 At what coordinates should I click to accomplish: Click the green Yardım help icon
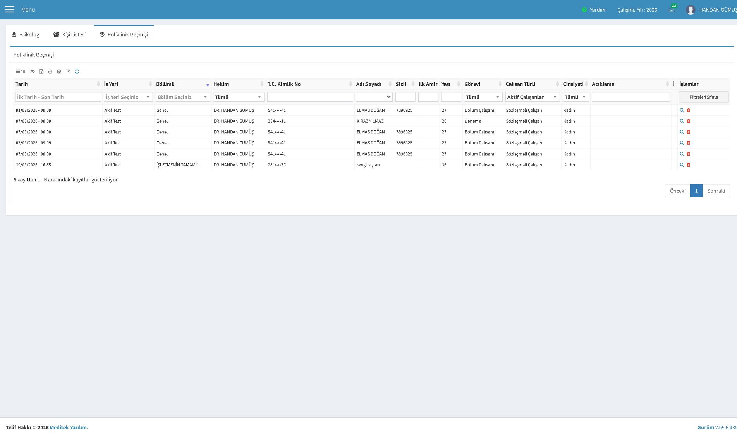[x=584, y=10]
